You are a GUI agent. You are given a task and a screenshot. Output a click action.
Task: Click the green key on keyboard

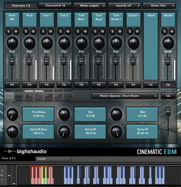click(46, 175)
